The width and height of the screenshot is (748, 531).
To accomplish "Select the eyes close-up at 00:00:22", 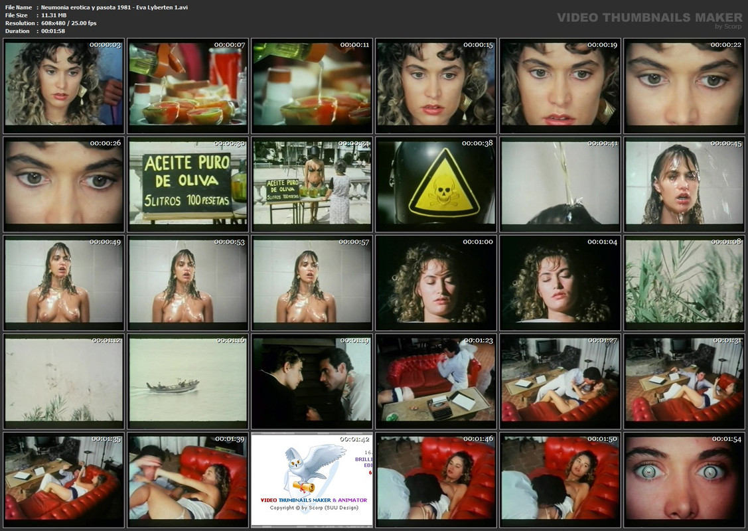I will (684, 86).
